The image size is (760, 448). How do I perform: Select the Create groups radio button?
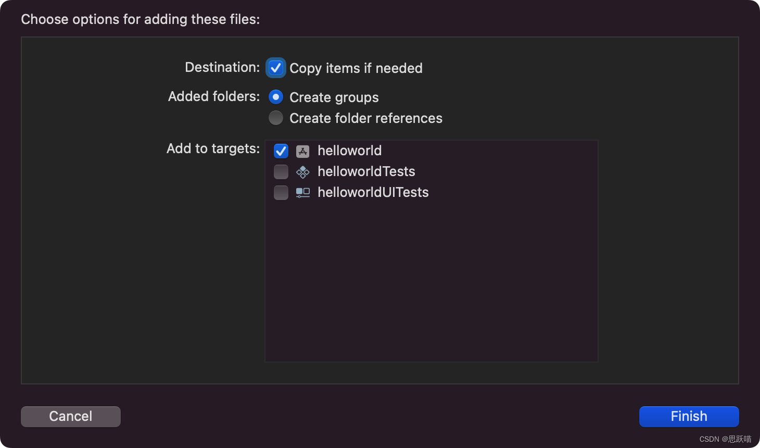276,97
